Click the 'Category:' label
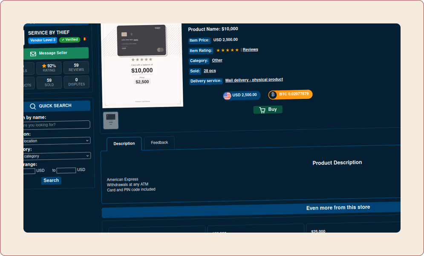 coord(199,61)
